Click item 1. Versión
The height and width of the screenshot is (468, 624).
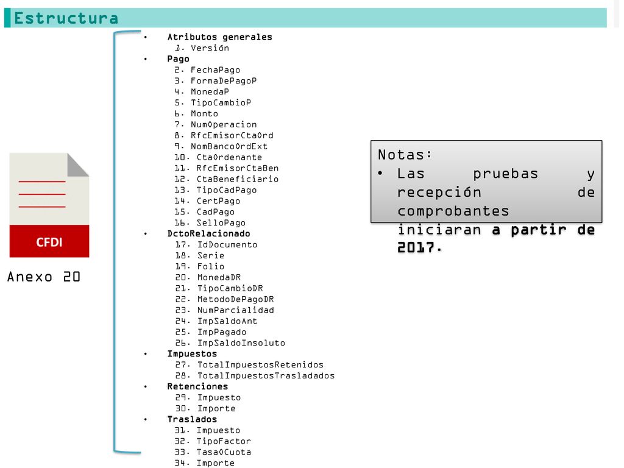click(x=202, y=48)
